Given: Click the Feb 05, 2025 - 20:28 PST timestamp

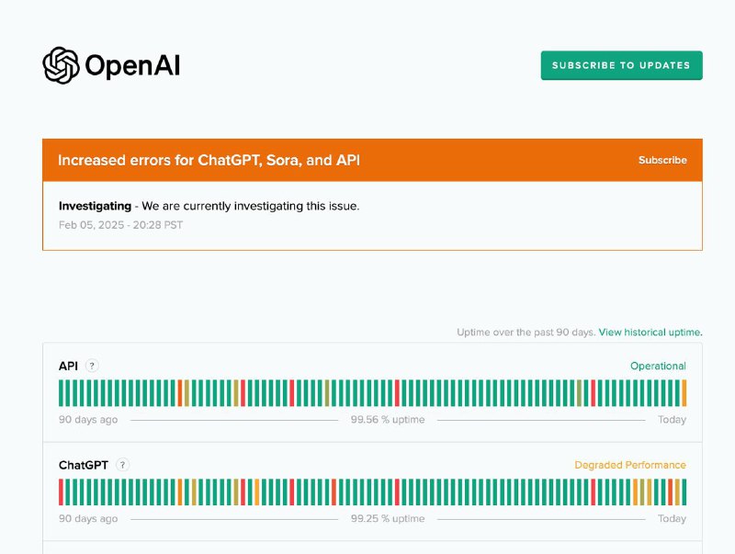Looking at the screenshot, I should tap(120, 225).
